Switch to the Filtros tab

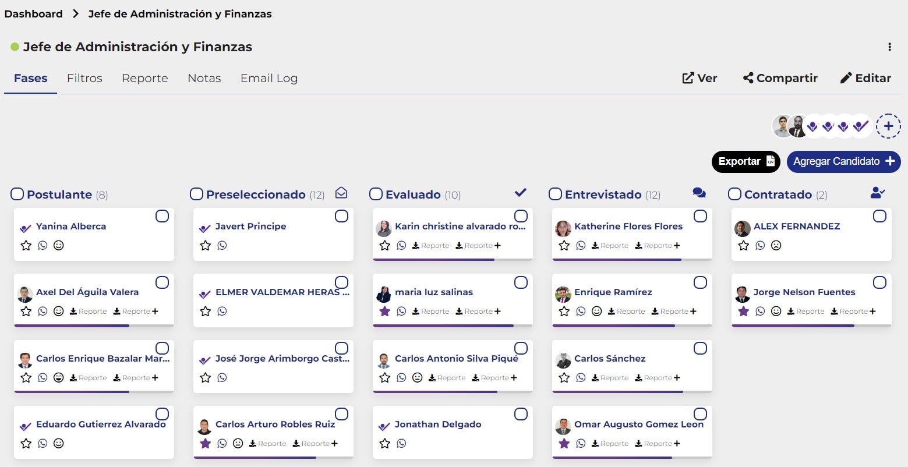[84, 78]
